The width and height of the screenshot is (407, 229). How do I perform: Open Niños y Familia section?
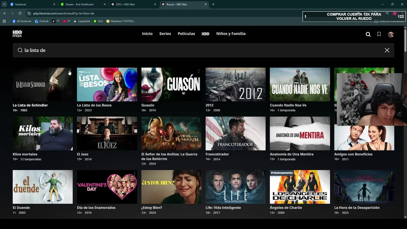point(231,34)
